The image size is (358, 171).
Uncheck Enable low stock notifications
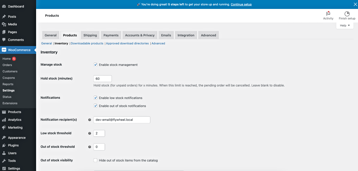(x=95, y=98)
